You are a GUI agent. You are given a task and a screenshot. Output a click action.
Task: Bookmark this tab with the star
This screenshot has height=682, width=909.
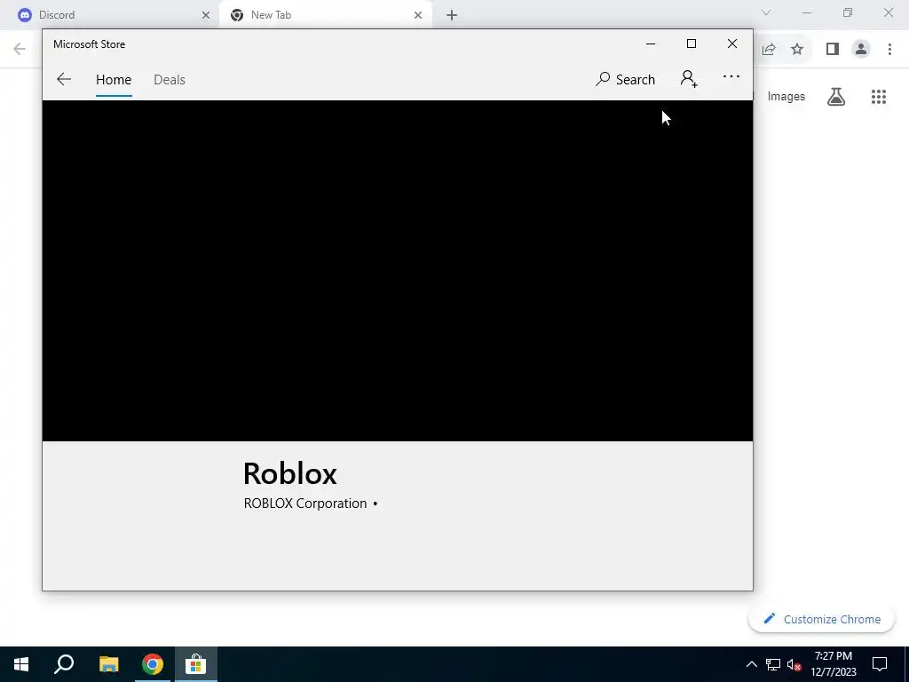pos(797,50)
